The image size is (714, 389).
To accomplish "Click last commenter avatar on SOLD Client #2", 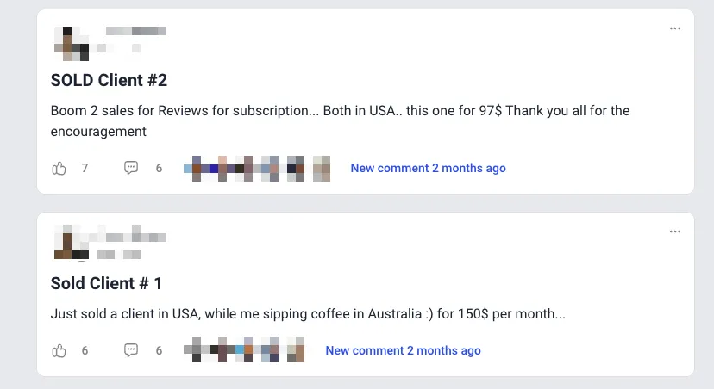I will [x=322, y=169].
